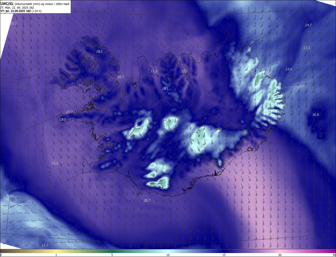Click the valid time line 'VT: þri. 23.09.2025 18Z (+24 h)'
Screen dimensions: 336x257
[21, 11]
